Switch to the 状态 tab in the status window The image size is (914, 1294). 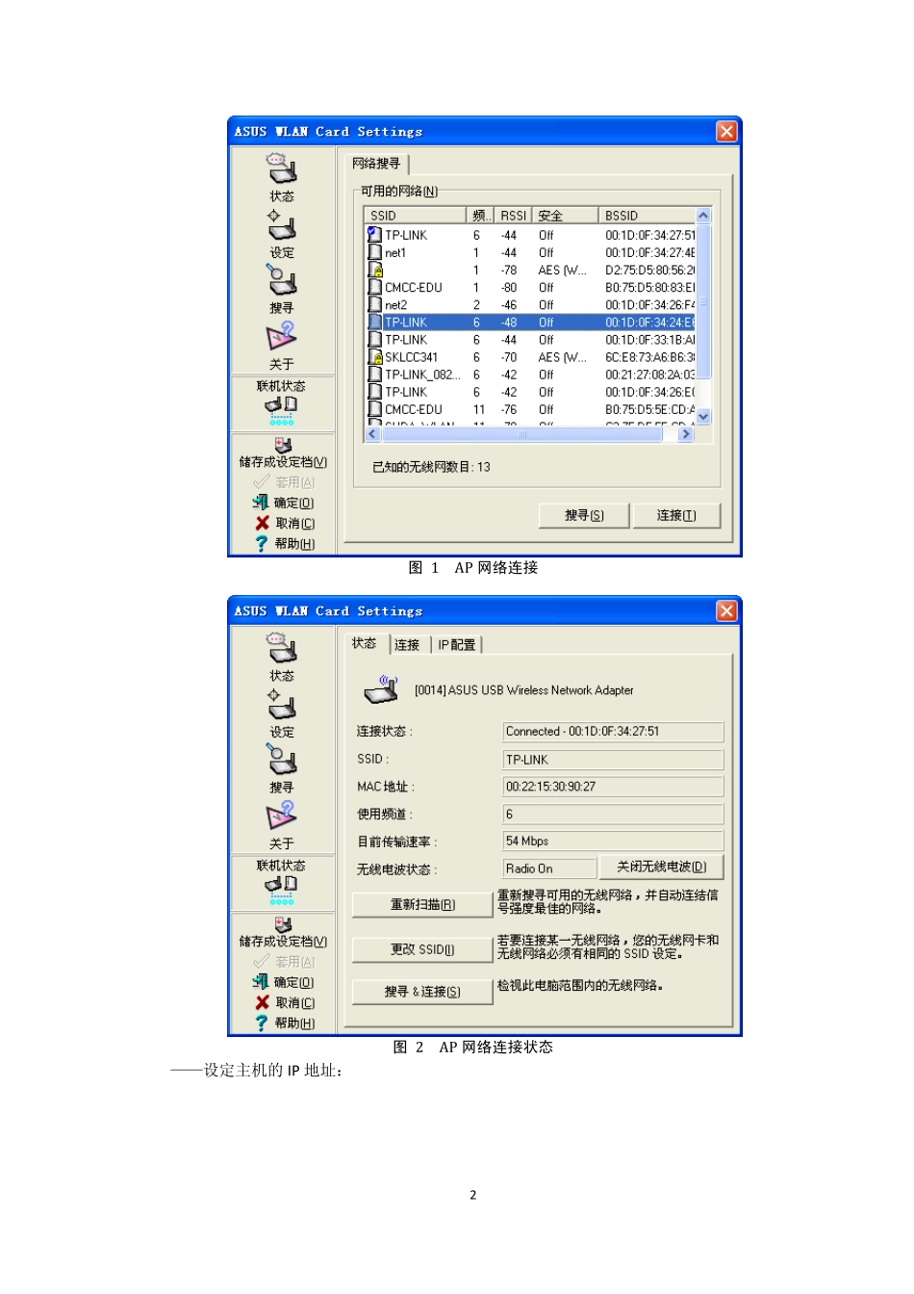pyautogui.click(x=364, y=643)
